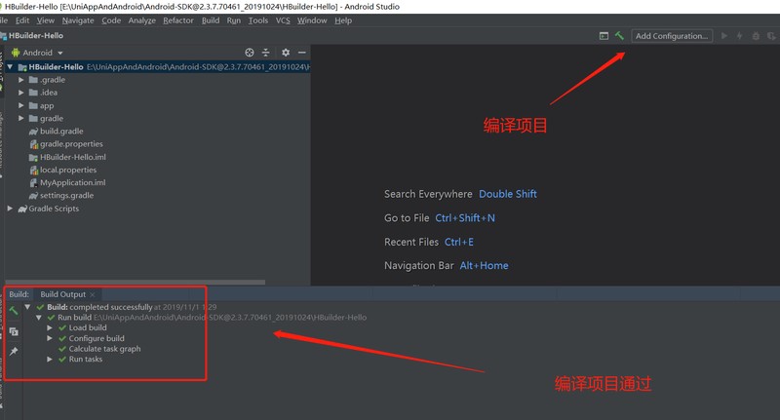Expand the app module folder
This screenshot has width=780, height=420.
[20, 105]
